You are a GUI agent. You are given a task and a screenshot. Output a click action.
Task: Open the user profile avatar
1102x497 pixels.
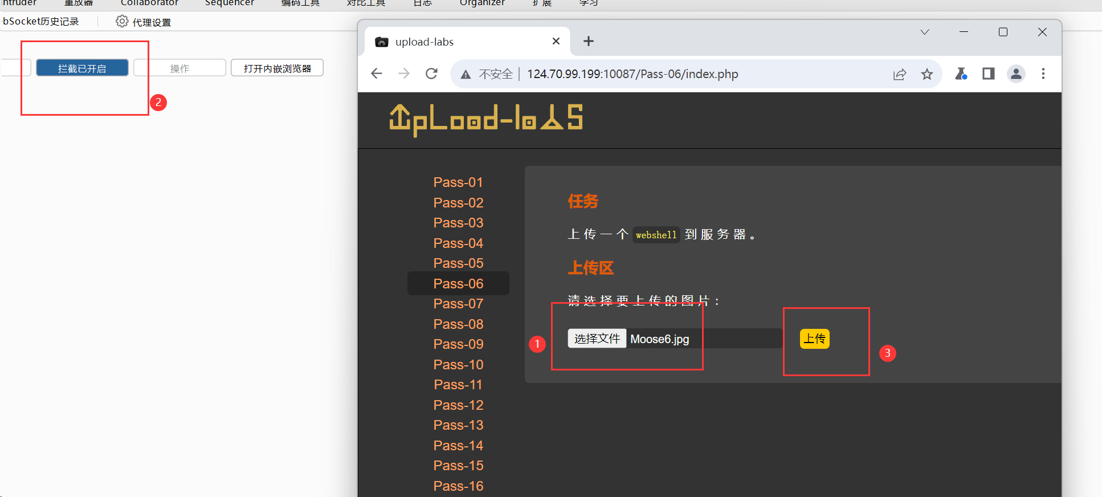click(x=1016, y=74)
